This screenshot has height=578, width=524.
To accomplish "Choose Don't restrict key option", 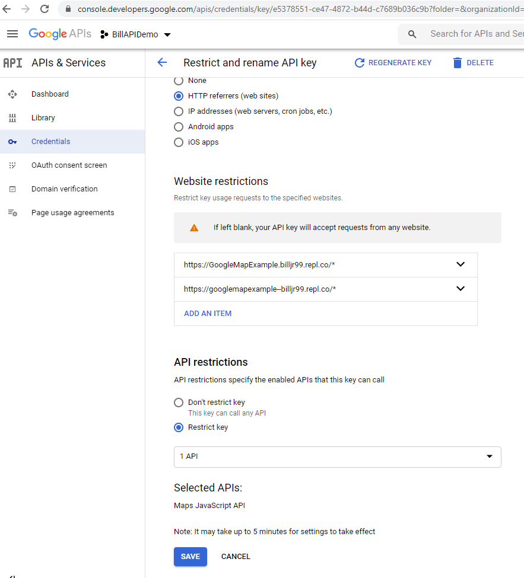I will 179,403.
